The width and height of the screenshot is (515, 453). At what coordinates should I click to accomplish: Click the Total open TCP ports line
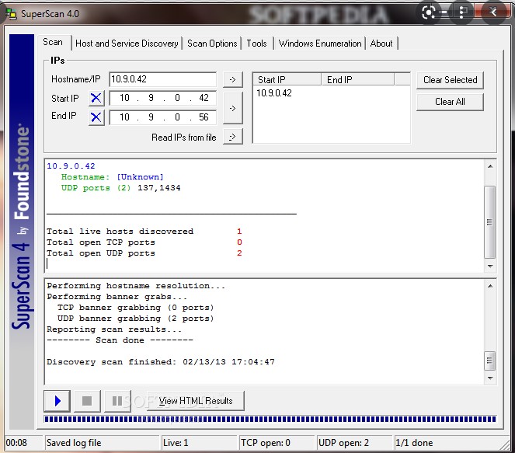(x=144, y=242)
